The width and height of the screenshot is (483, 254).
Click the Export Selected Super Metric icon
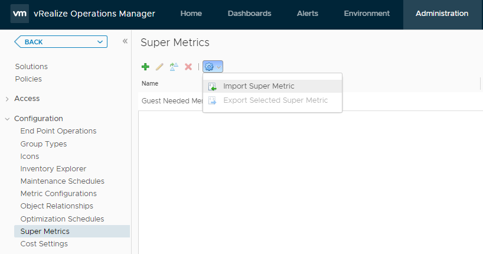[212, 100]
